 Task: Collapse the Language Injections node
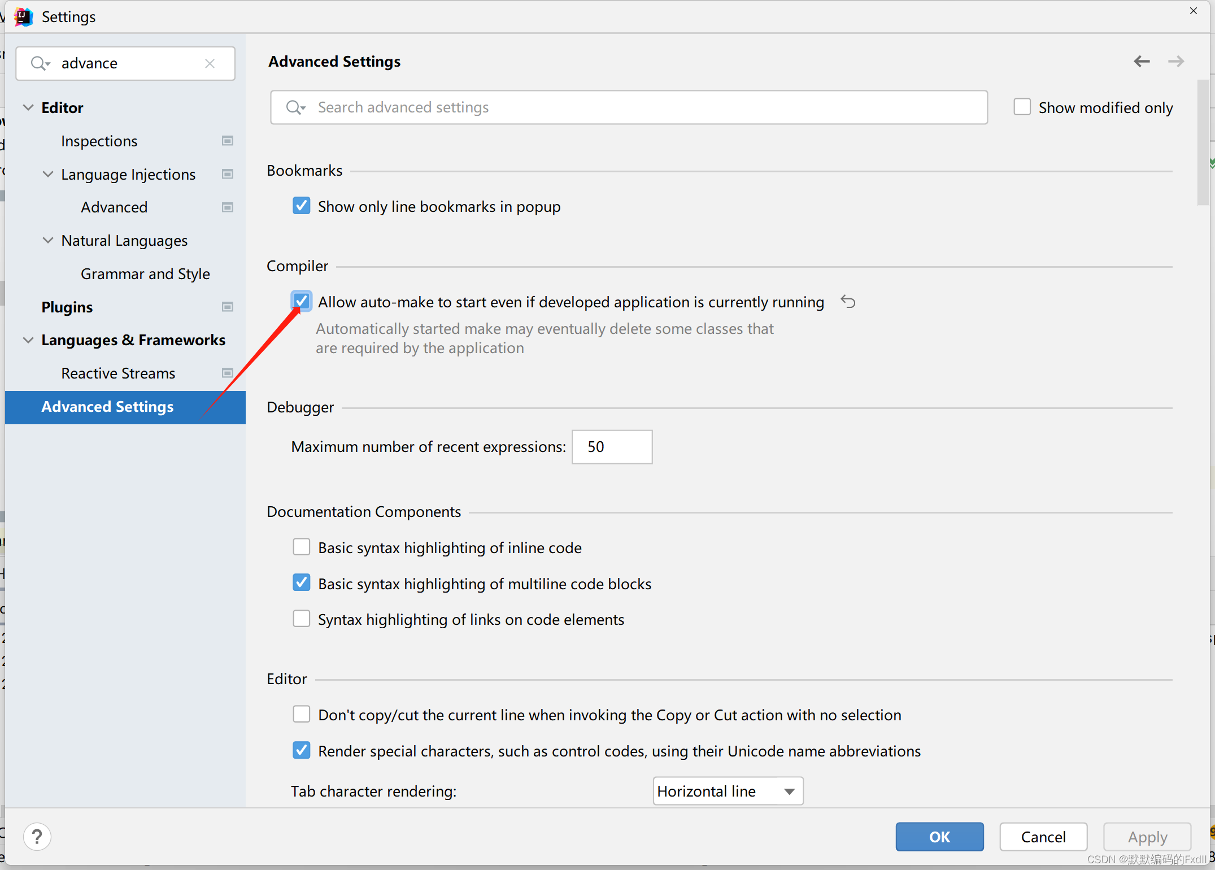tap(48, 174)
